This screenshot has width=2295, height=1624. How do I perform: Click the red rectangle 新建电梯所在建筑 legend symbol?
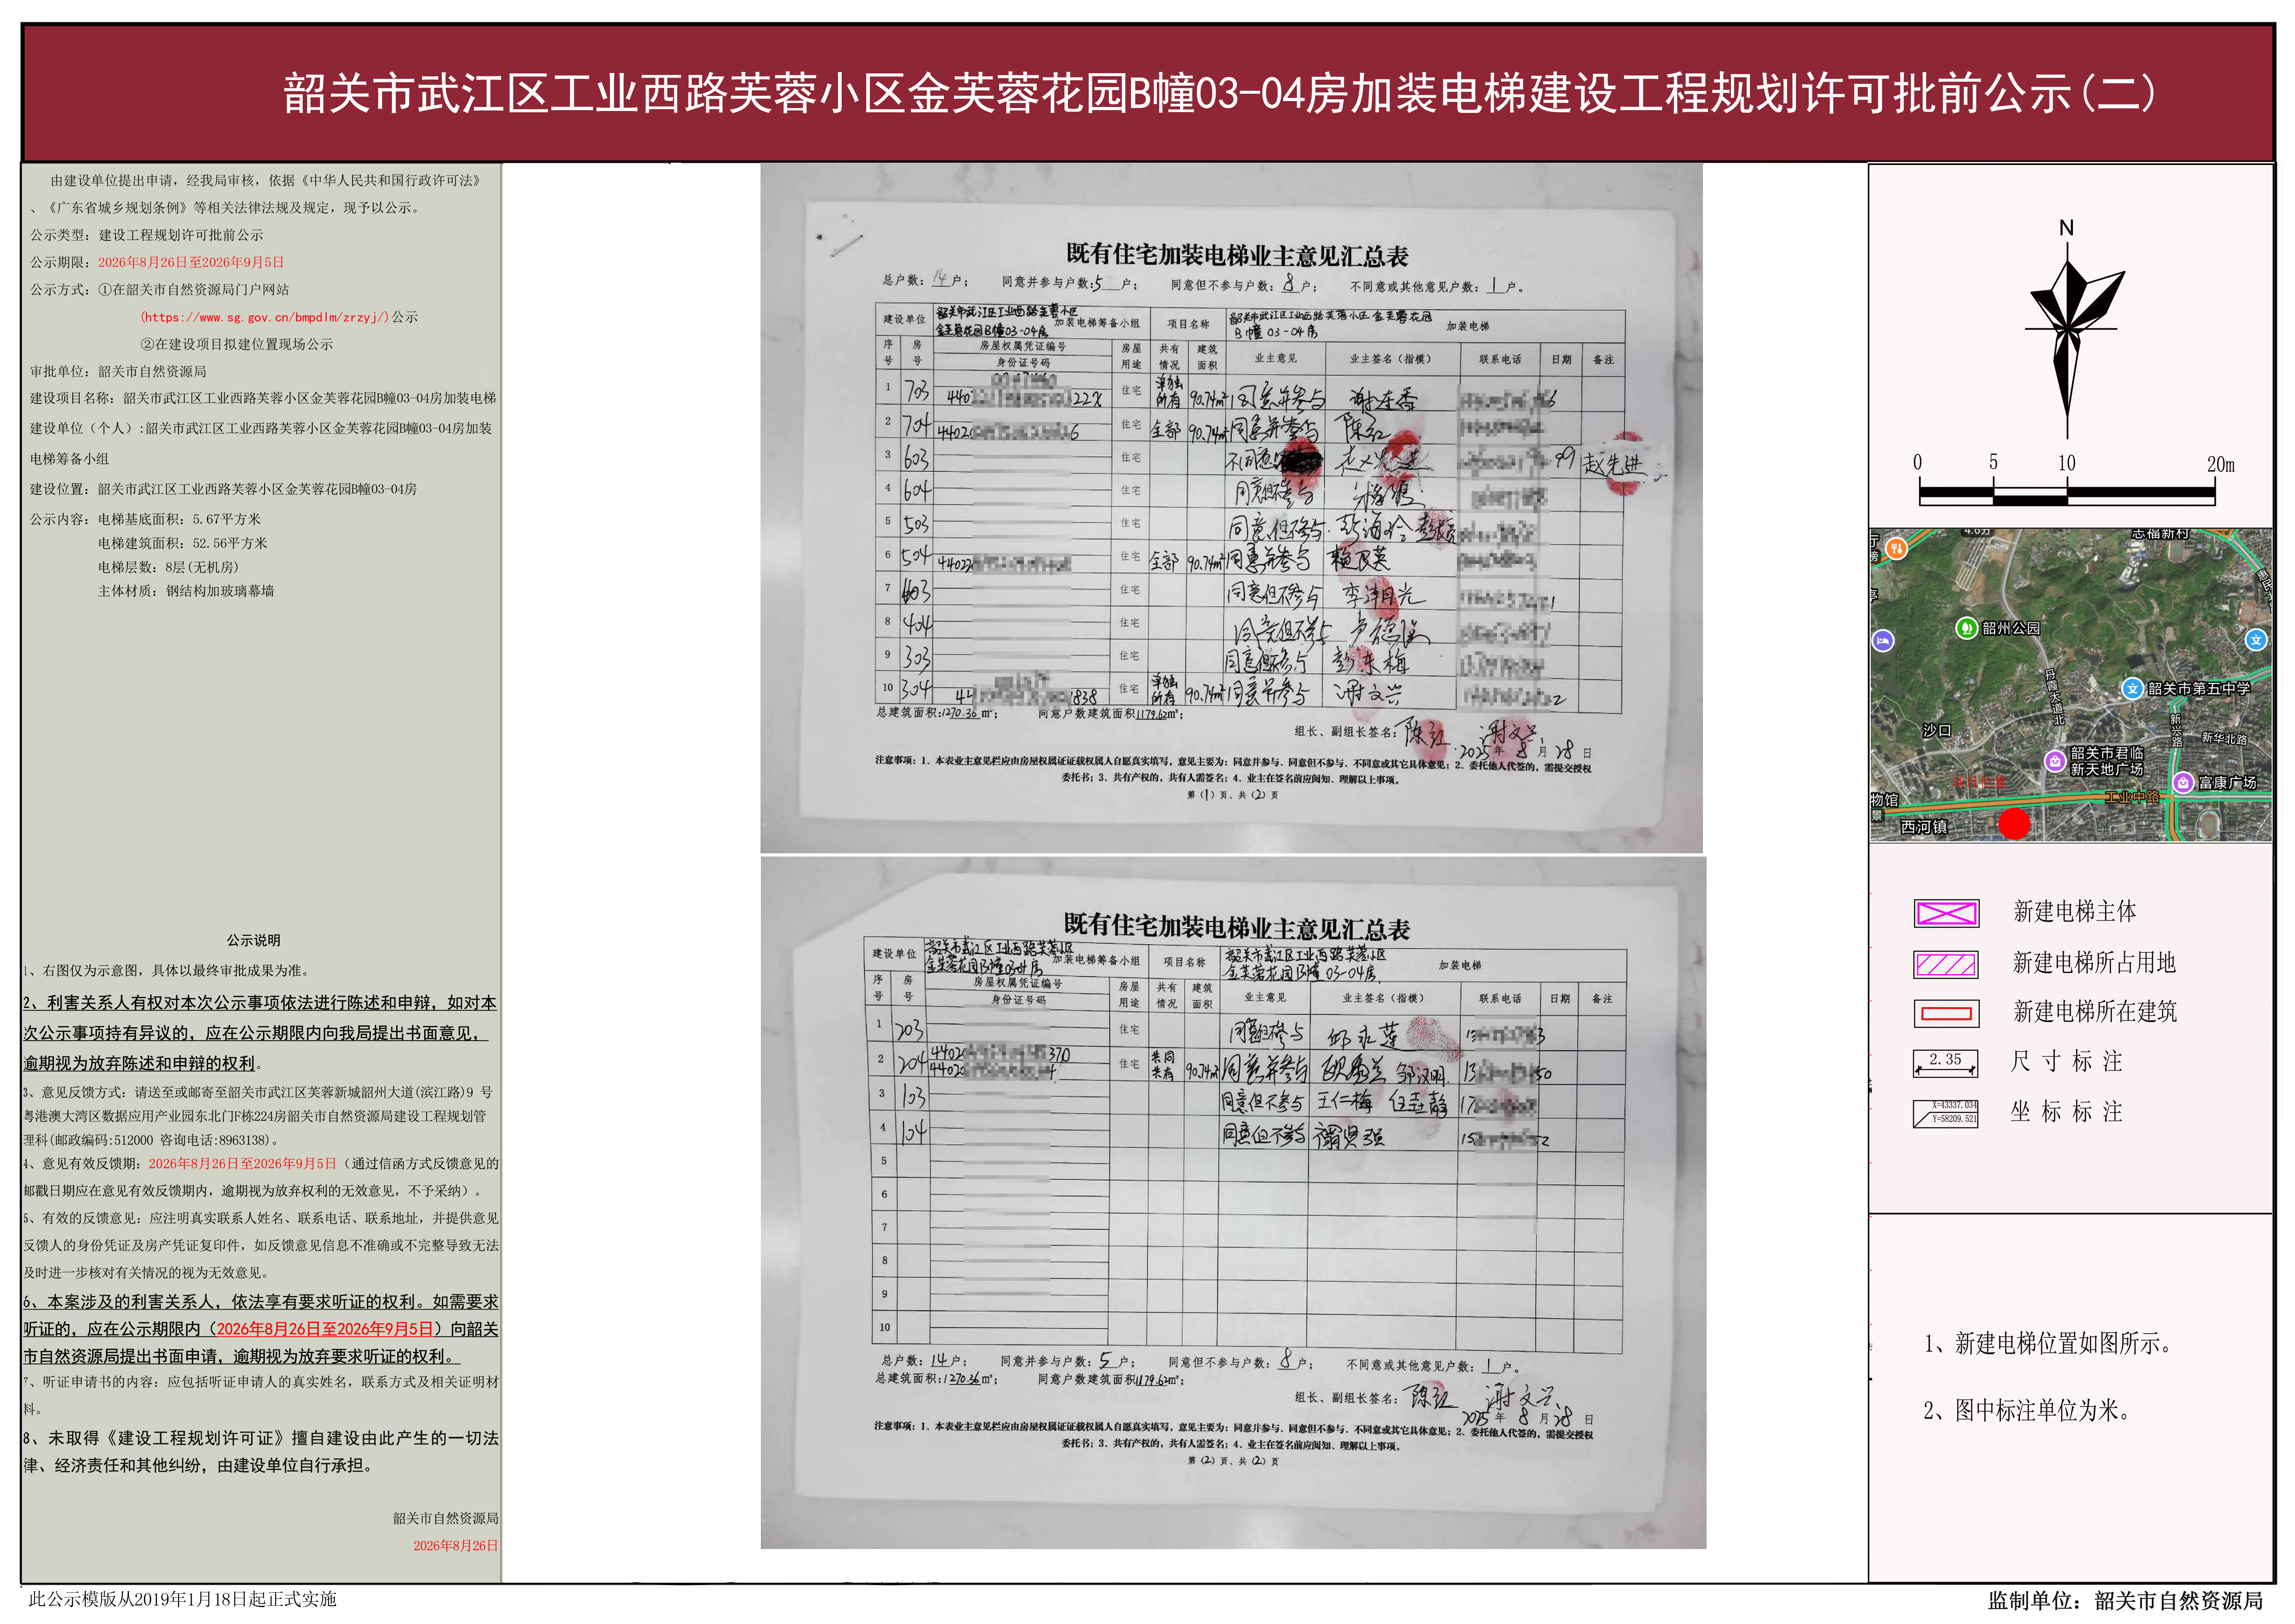tap(1946, 1014)
